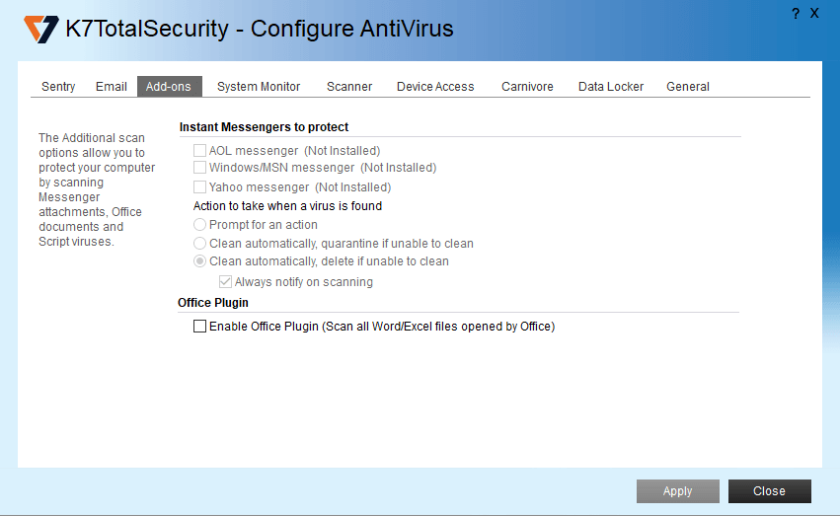Open the Carnivore tab
The height and width of the screenshot is (516, 840).
[x=527, y=87]
